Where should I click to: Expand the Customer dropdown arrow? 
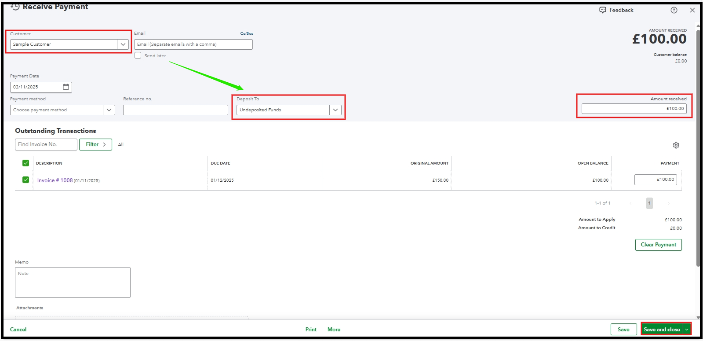tap(123, 44)
